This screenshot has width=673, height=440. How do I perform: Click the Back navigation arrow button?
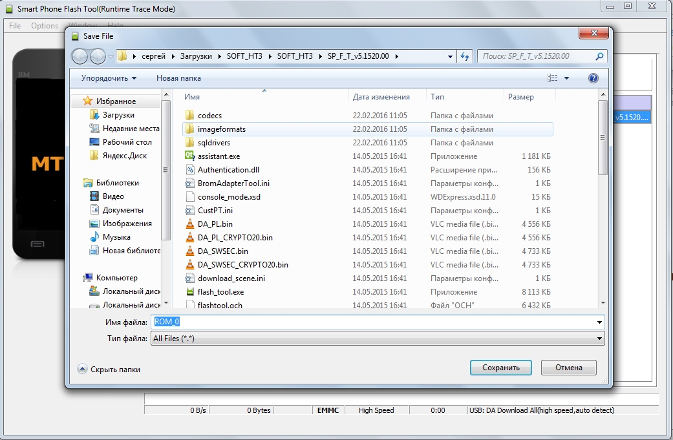(x=80, y=56)
